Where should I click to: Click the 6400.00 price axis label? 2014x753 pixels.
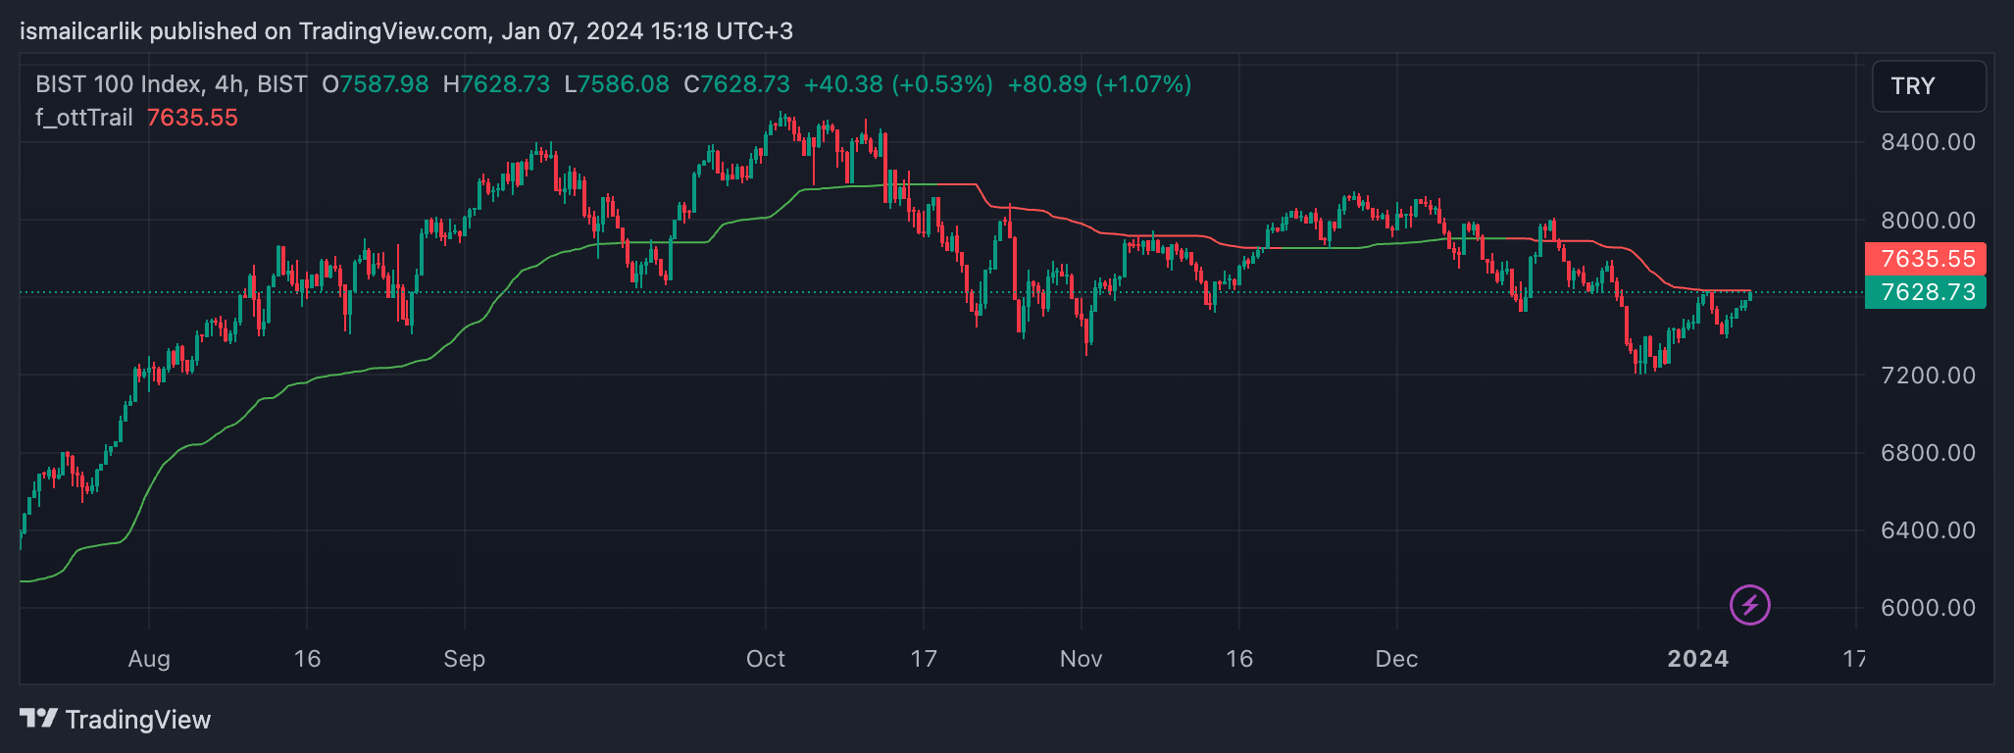click(x=1928, y=530)
